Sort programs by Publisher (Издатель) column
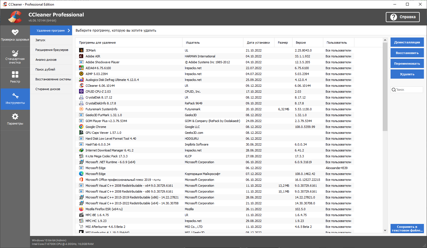 click(193, 43)
